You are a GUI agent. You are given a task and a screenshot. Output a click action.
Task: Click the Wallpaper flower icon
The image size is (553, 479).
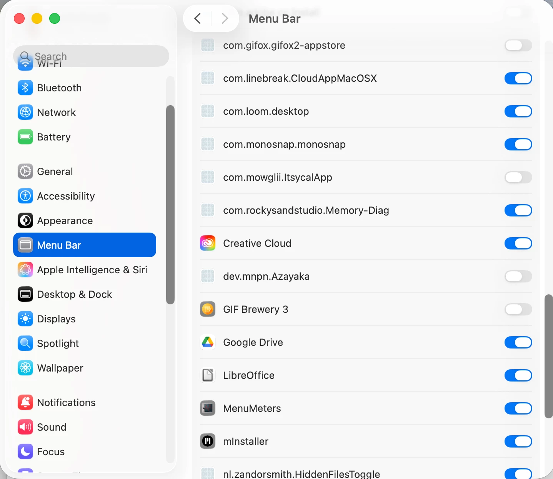[25, 368]
